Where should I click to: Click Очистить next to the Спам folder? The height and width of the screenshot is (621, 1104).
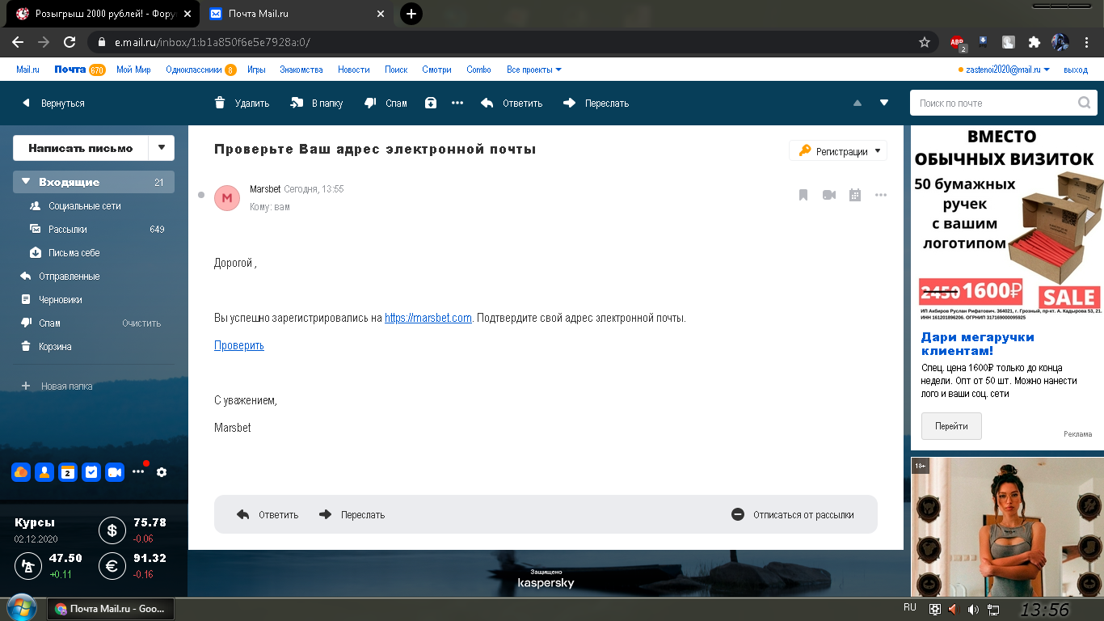point(141,323)
